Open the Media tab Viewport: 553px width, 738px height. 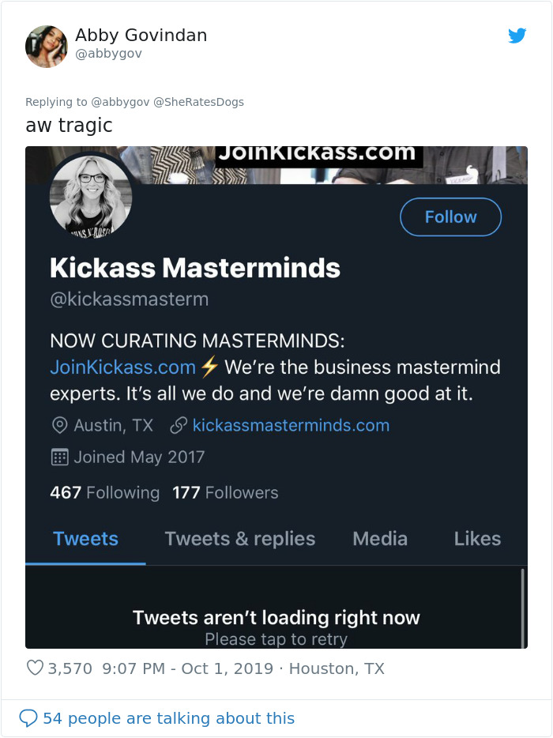[380, 538]
